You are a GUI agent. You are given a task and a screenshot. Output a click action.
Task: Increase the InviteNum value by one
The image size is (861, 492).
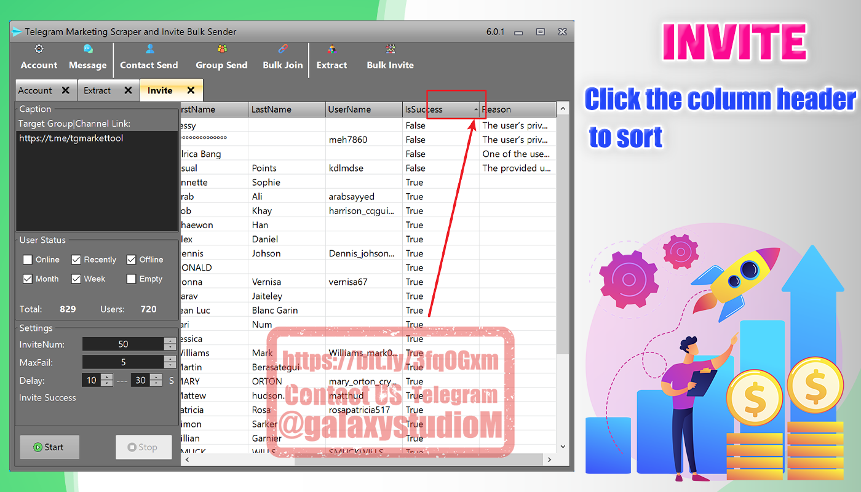coord(170,341)
